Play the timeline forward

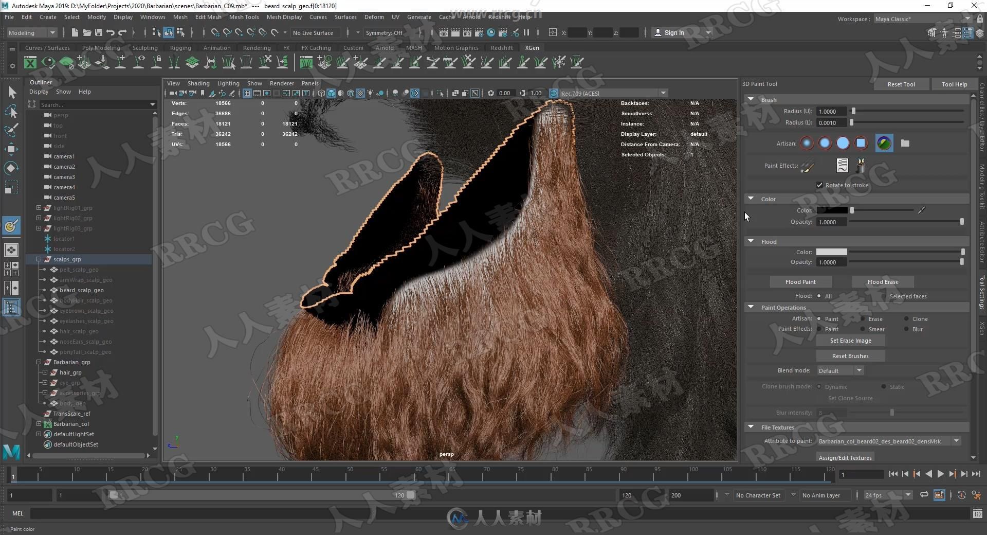click(940, 474)
